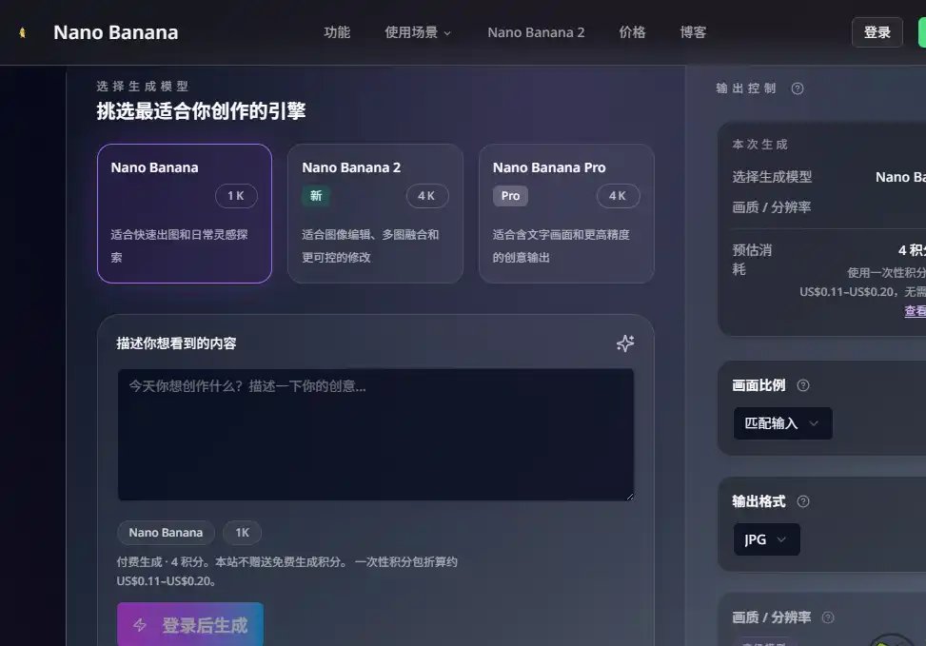The height and width of the screenshot is (646, 926).
Task: Open the Nano Banana home title
Action: (x=116, y=32)
